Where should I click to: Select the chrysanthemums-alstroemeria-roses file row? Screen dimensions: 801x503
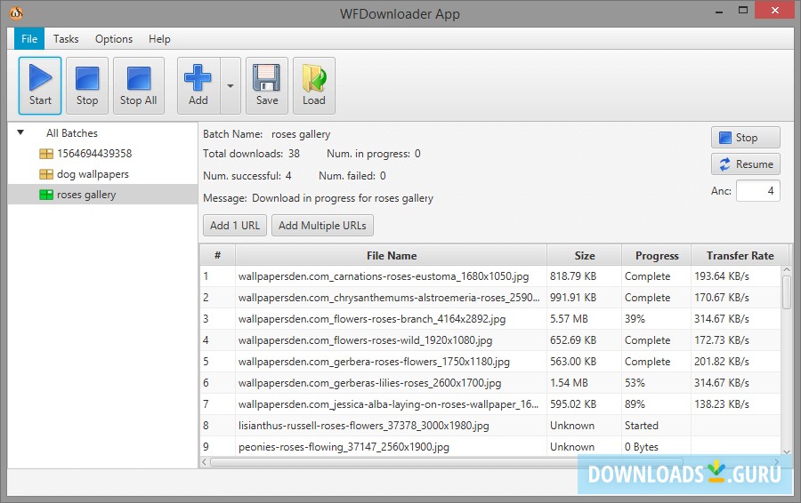coord(490,298)
